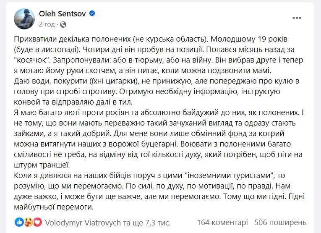
Task: Click the blue verified badge beside Oleh Sentsov
Action: click(92, 14)
